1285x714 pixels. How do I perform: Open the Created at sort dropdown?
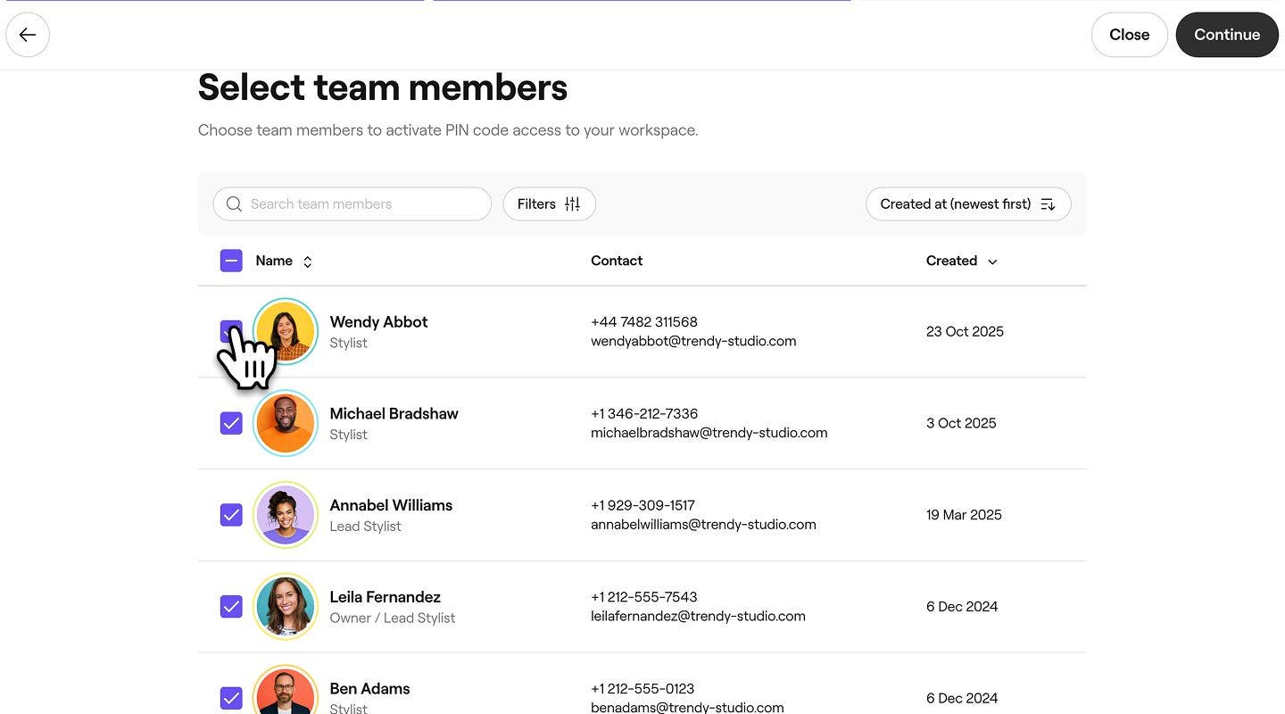click(967, 204)
